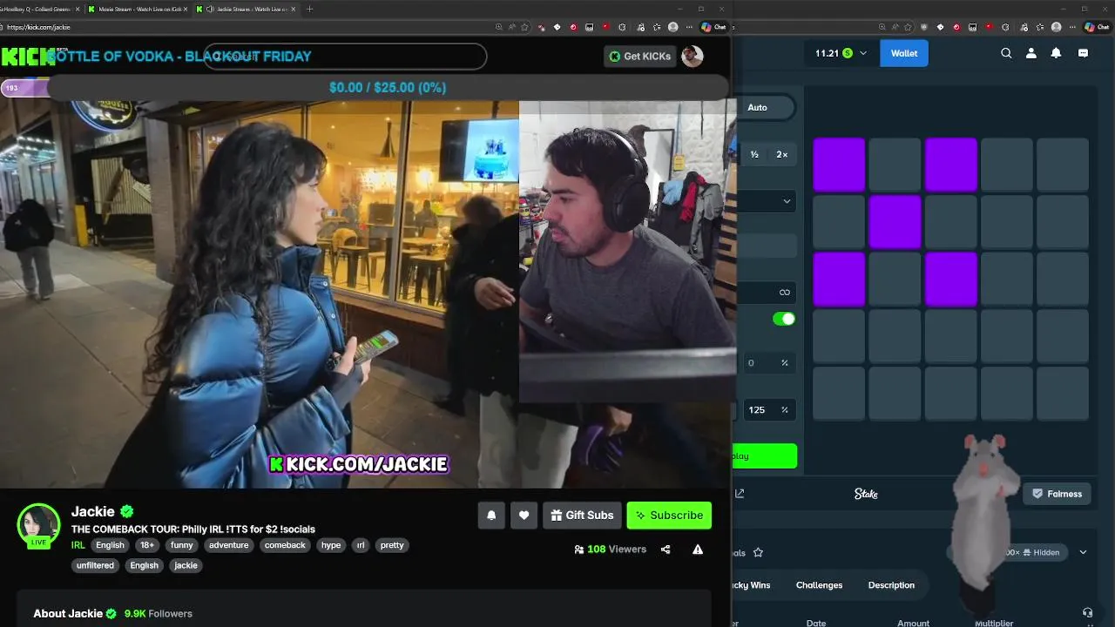
Task: Click the Kick logo
Action: (29, 57)
